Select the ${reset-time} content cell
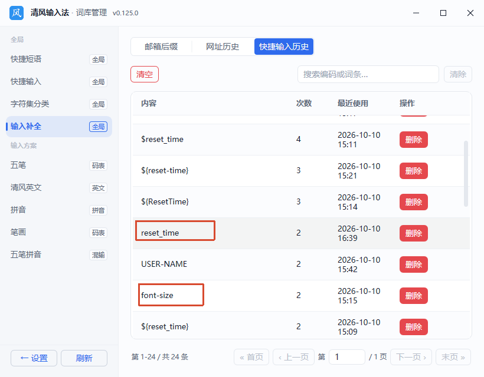484x377 pixels. point(165,171)
